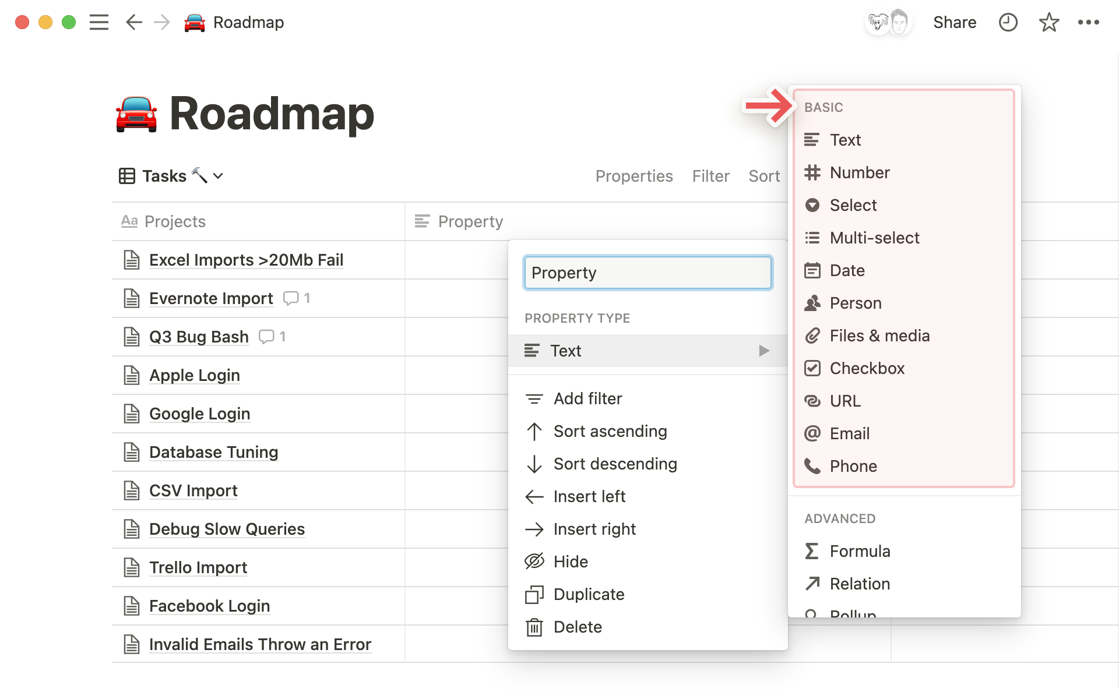Hide this property column
This screenshot has height=699, width=1119.
tap(570, 562)
